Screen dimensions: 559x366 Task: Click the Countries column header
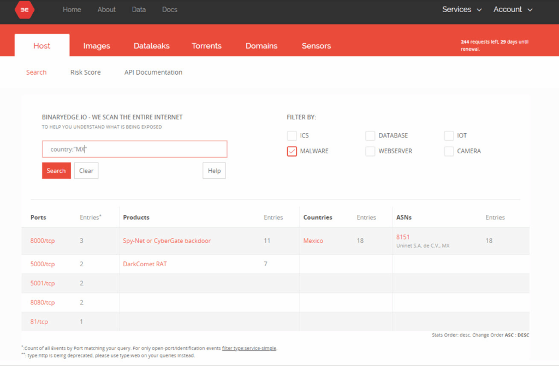pos(318,218)
